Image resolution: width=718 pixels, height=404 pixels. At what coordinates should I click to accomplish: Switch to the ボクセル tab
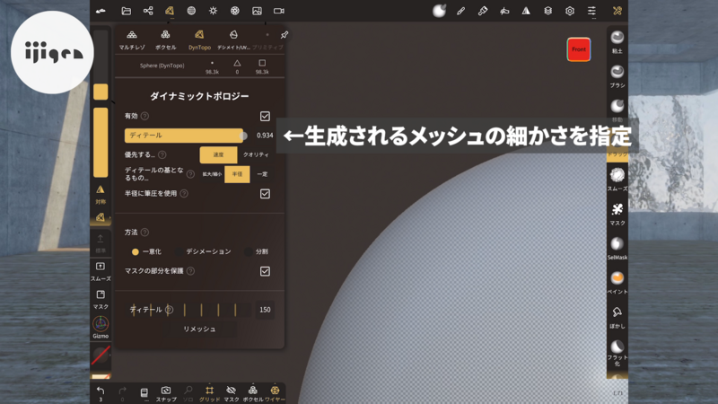tap(165, 40)
